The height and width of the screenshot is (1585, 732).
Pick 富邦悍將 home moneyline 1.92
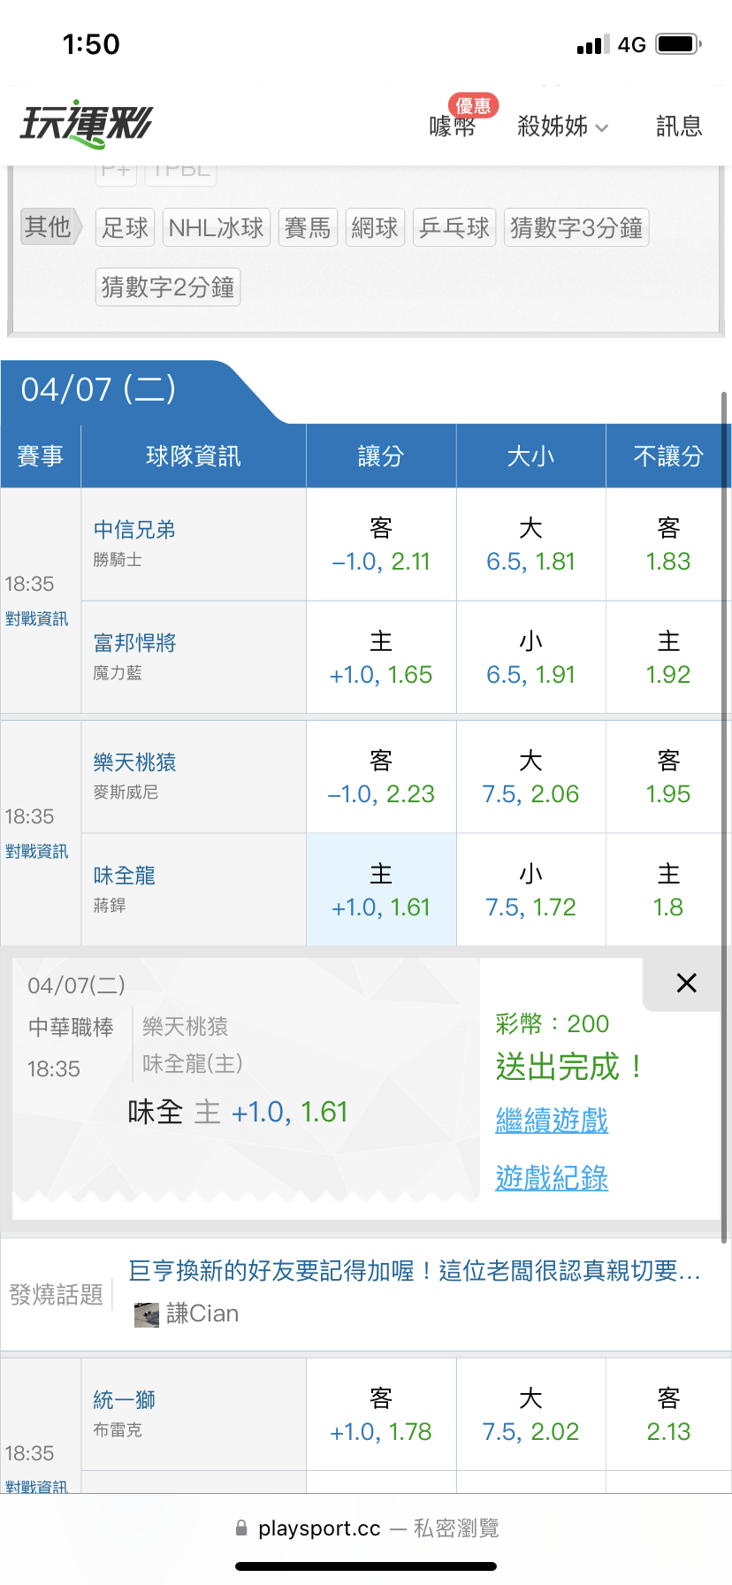click(x=668, y=658)
